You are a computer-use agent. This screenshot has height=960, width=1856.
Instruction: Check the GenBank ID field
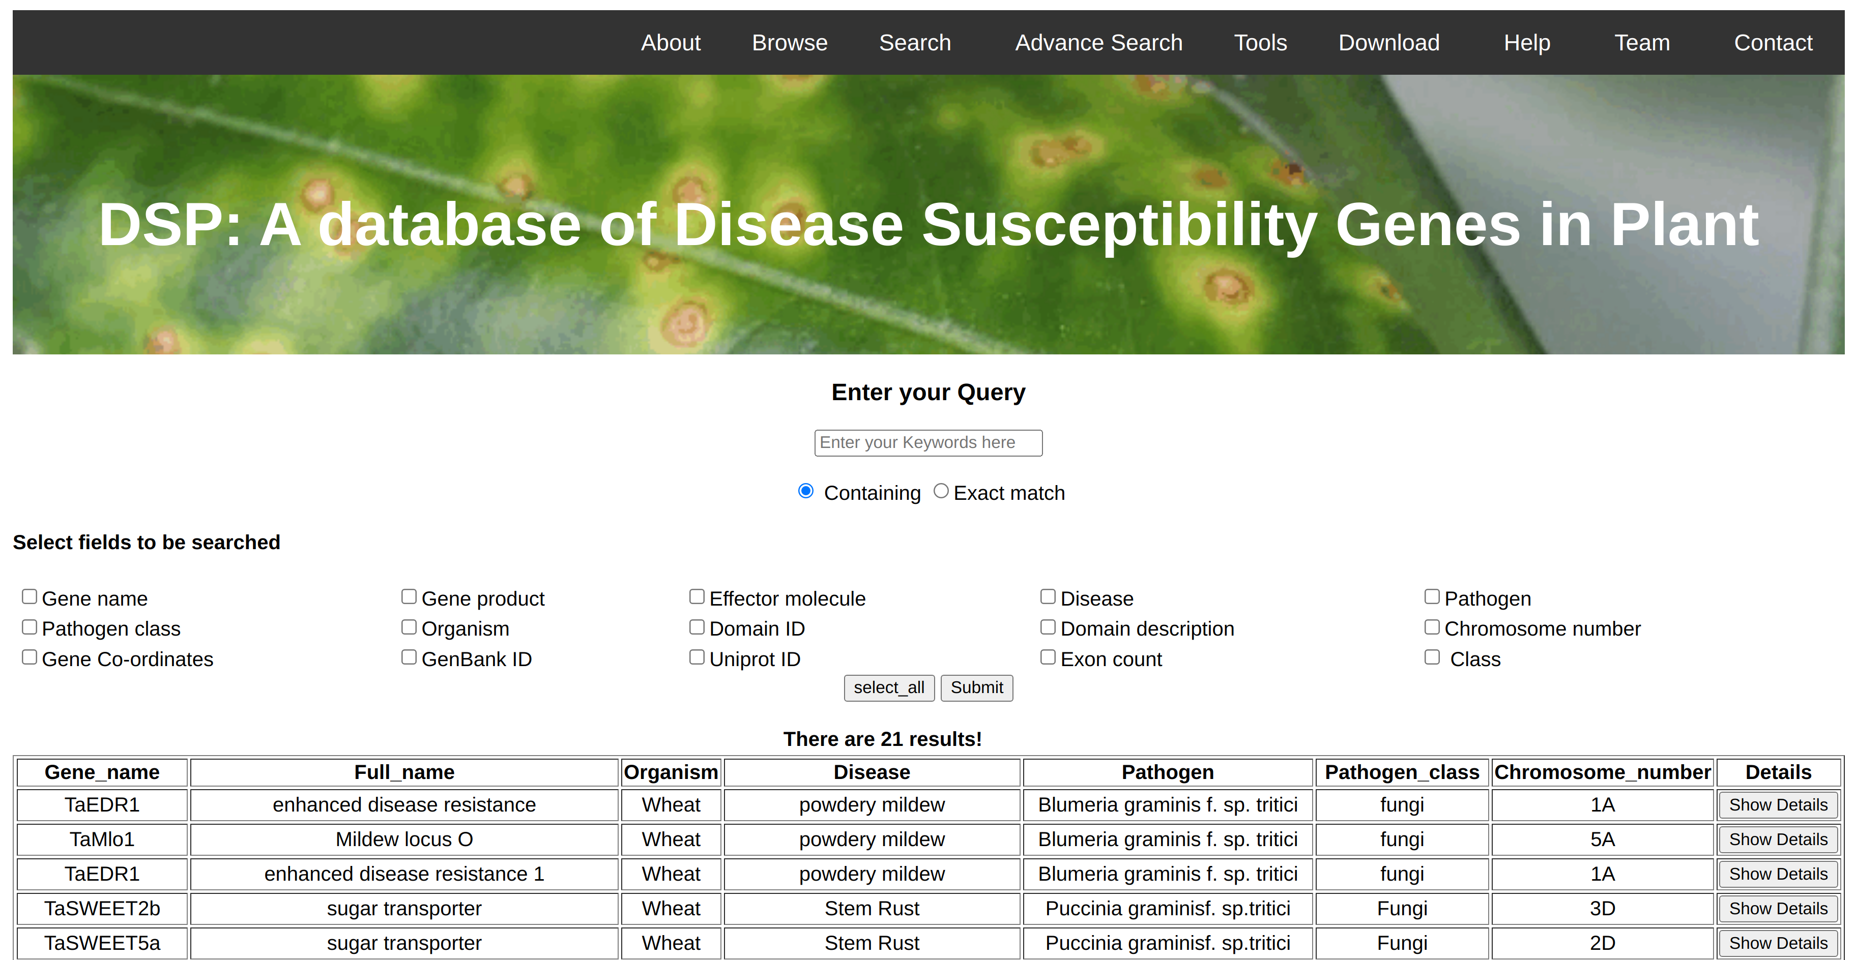[409, 657]
